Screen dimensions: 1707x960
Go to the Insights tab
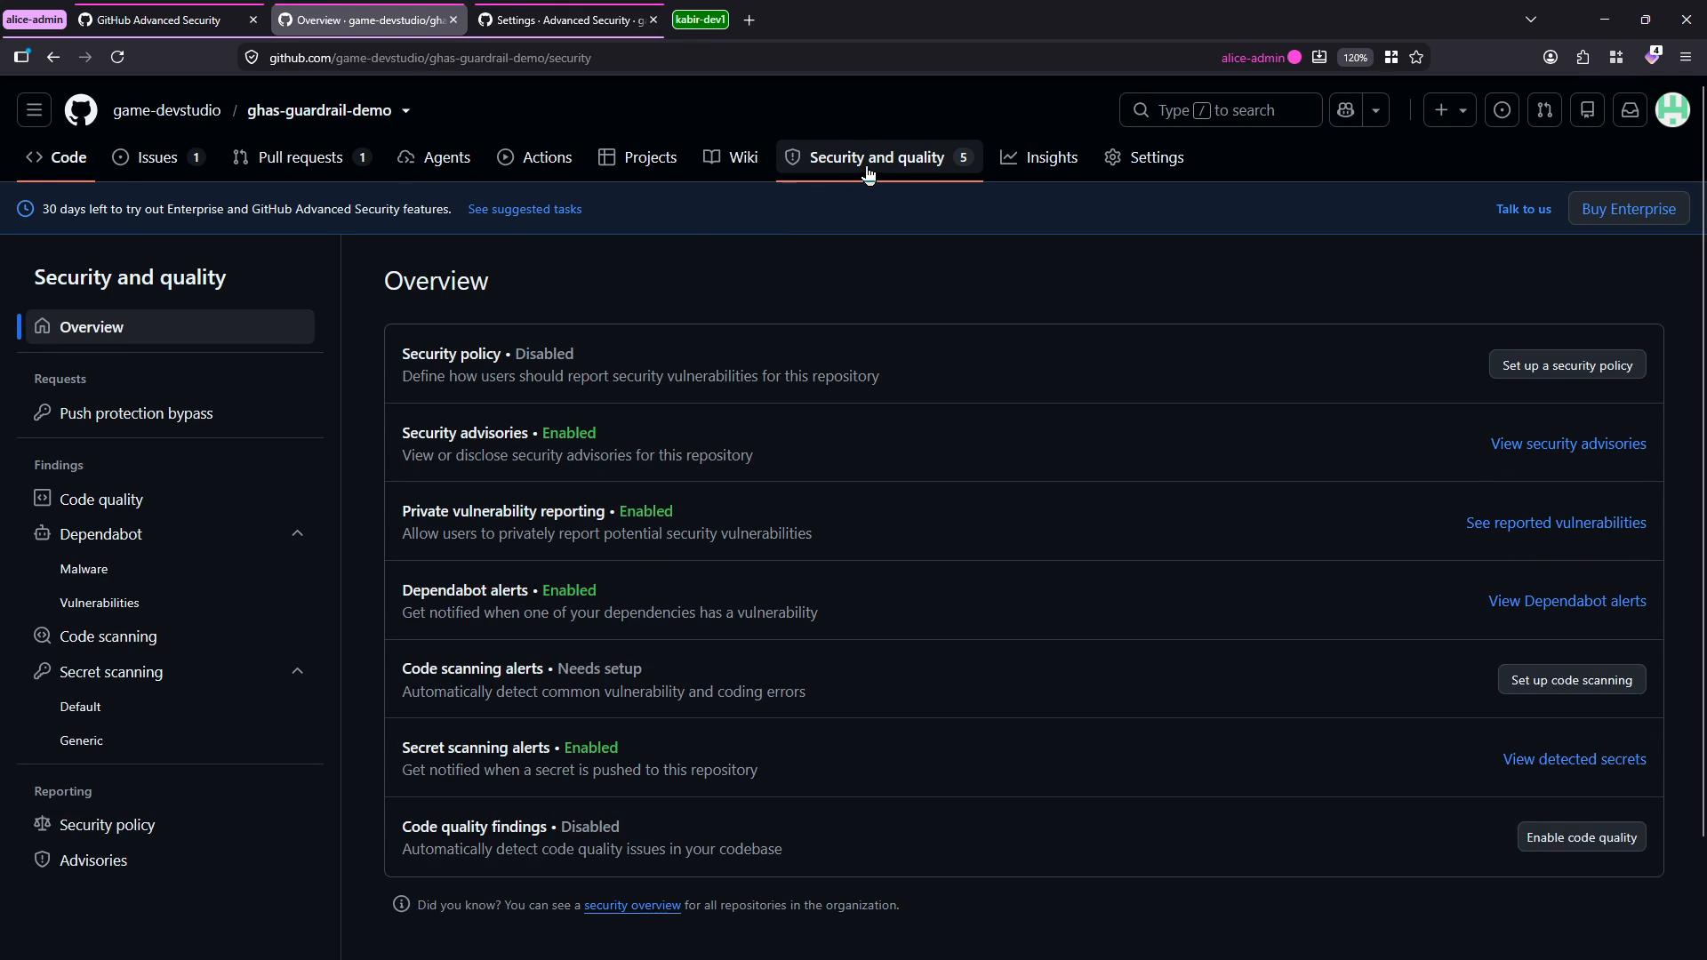coord(1038,157)
